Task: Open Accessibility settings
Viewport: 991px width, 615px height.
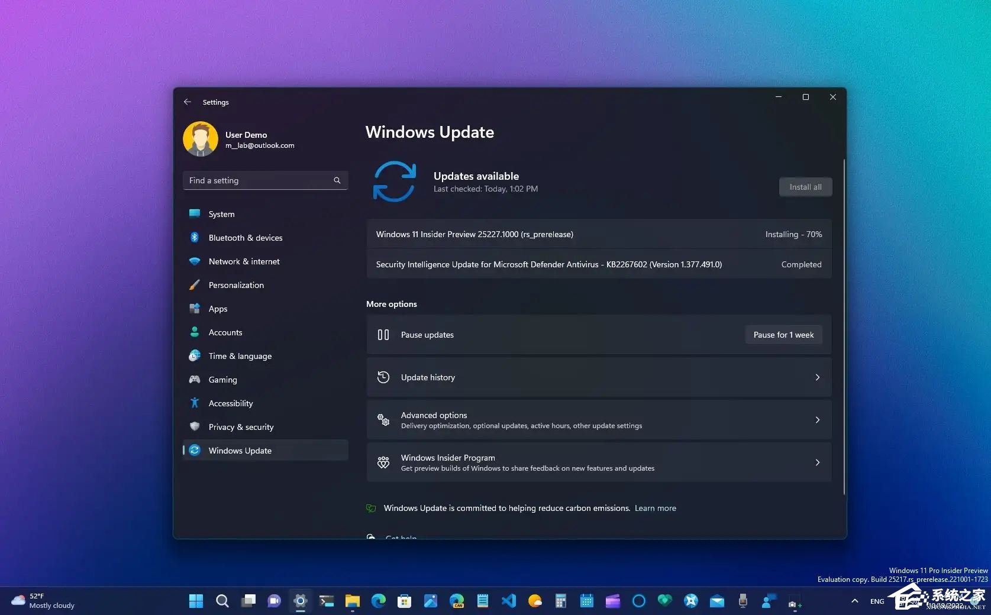Action: (x=265, y=403)
